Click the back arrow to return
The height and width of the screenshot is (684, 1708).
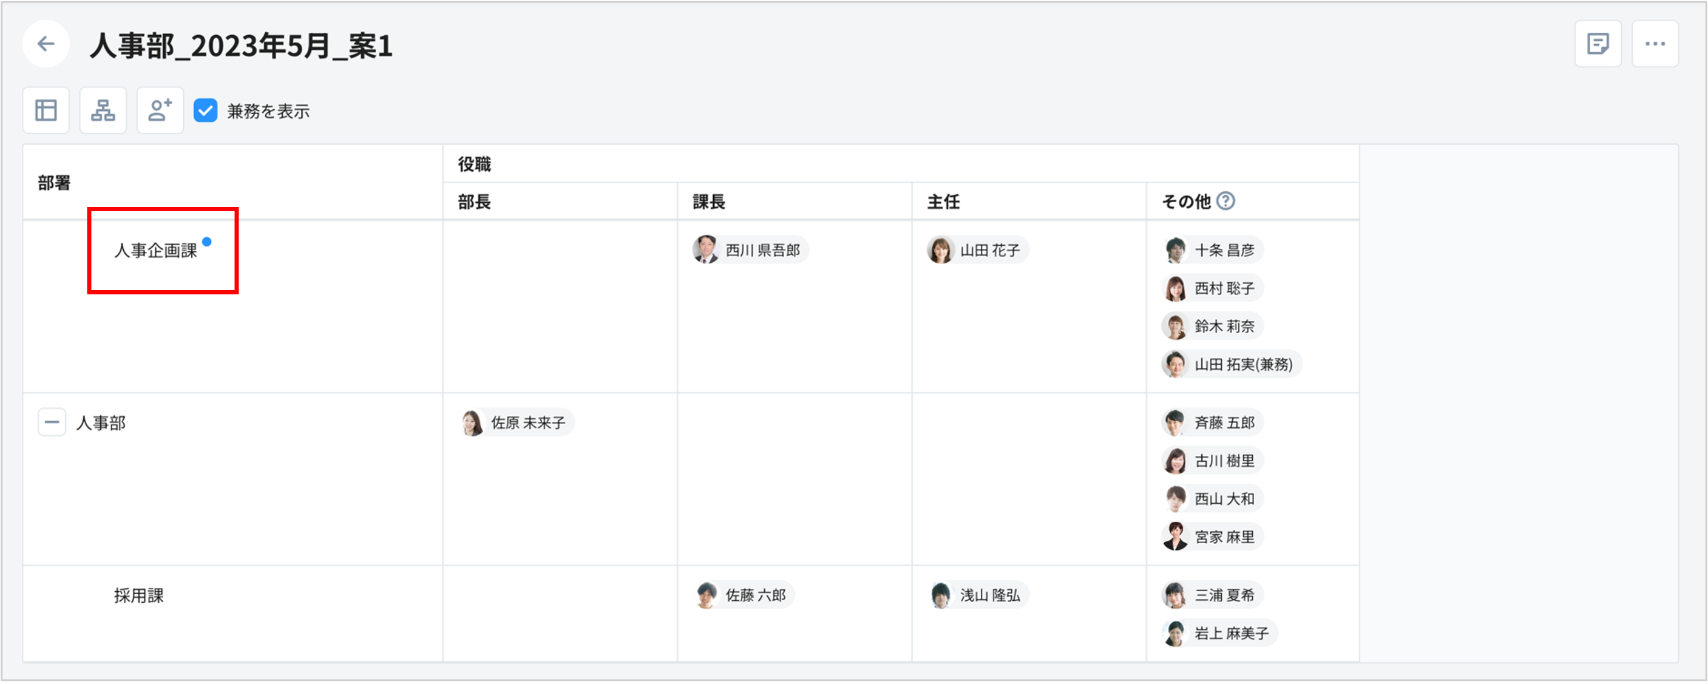tap(46, 43)
